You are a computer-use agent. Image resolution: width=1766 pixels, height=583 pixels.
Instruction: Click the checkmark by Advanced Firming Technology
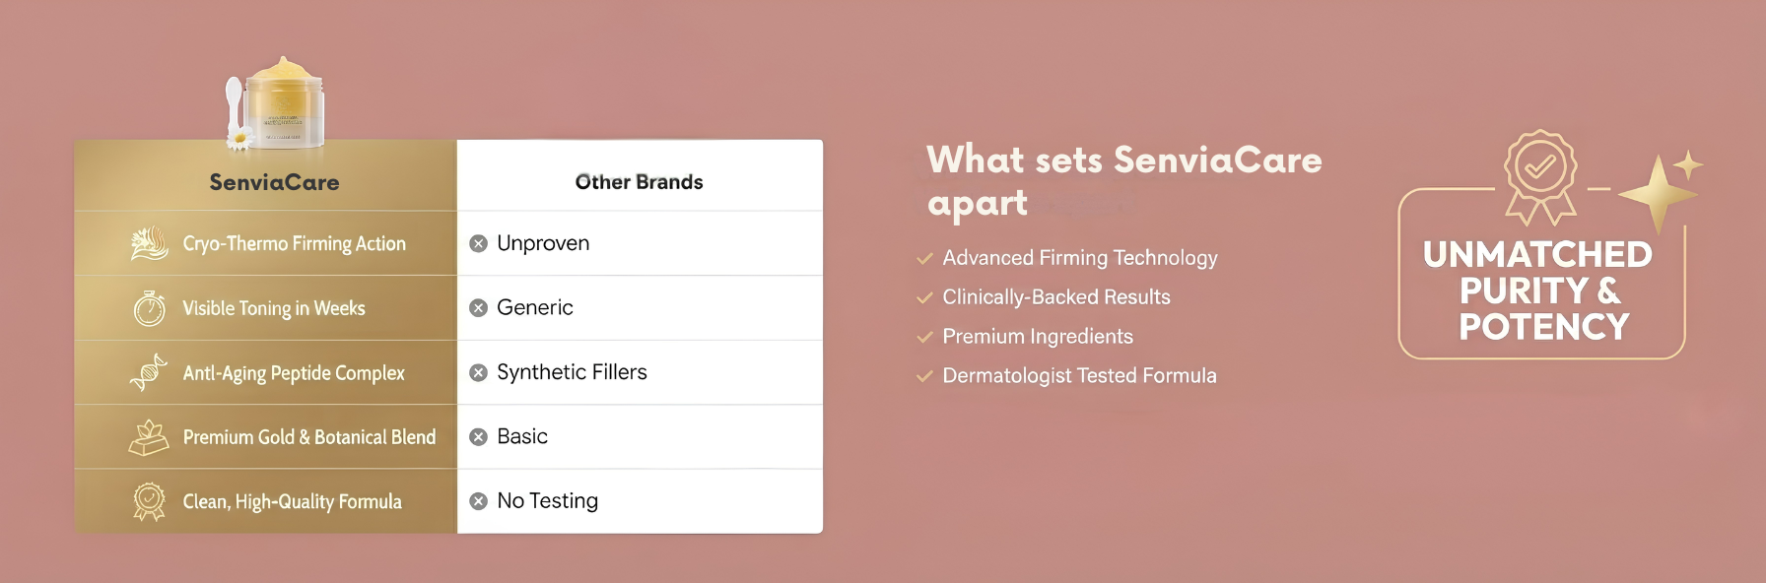click(x=924, y=259)
